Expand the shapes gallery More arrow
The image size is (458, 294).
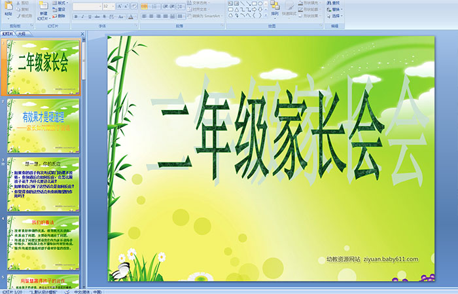pos(266,14)
